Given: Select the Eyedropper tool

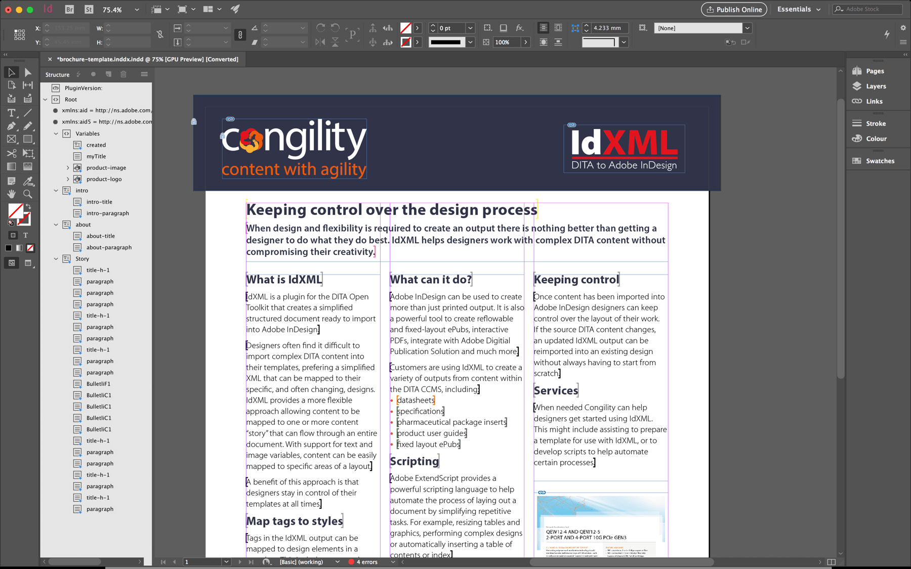Looking at the screenshot, I should [x=28, y=181].
